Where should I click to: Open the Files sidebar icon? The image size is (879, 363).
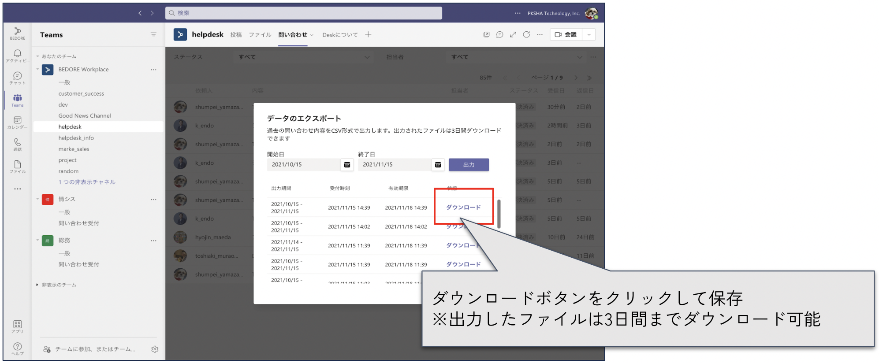[18, 167]
